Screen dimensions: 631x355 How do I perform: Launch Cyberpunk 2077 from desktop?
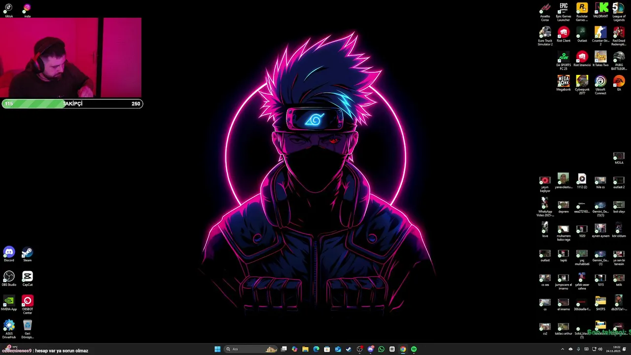582,85
